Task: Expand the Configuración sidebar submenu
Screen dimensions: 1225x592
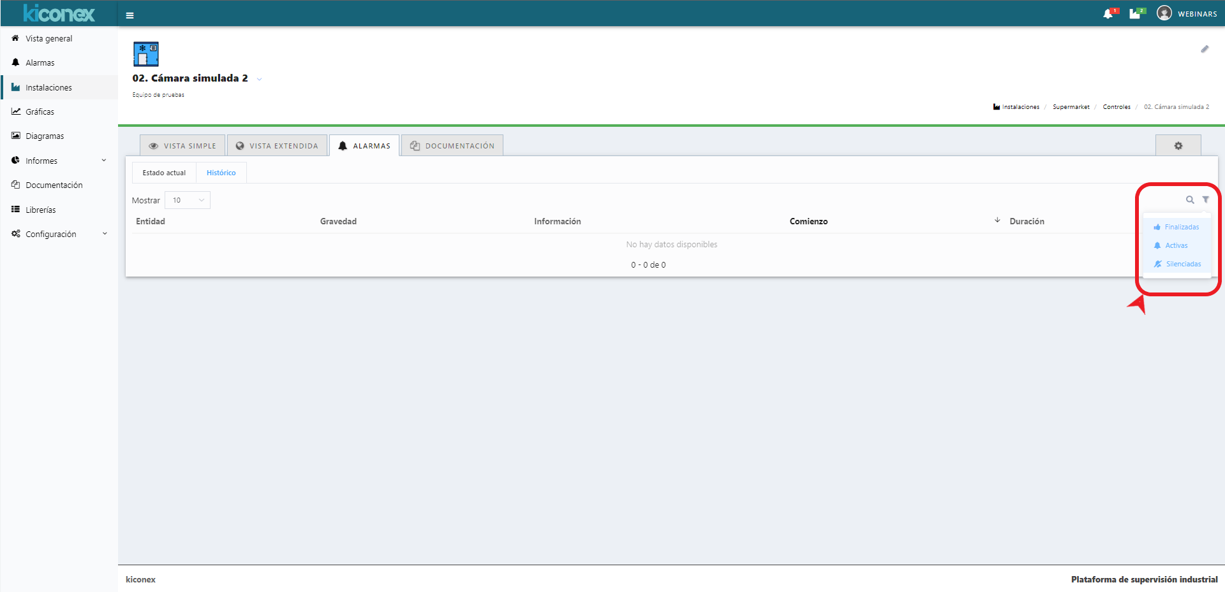Action: click(x=59, y=234)
